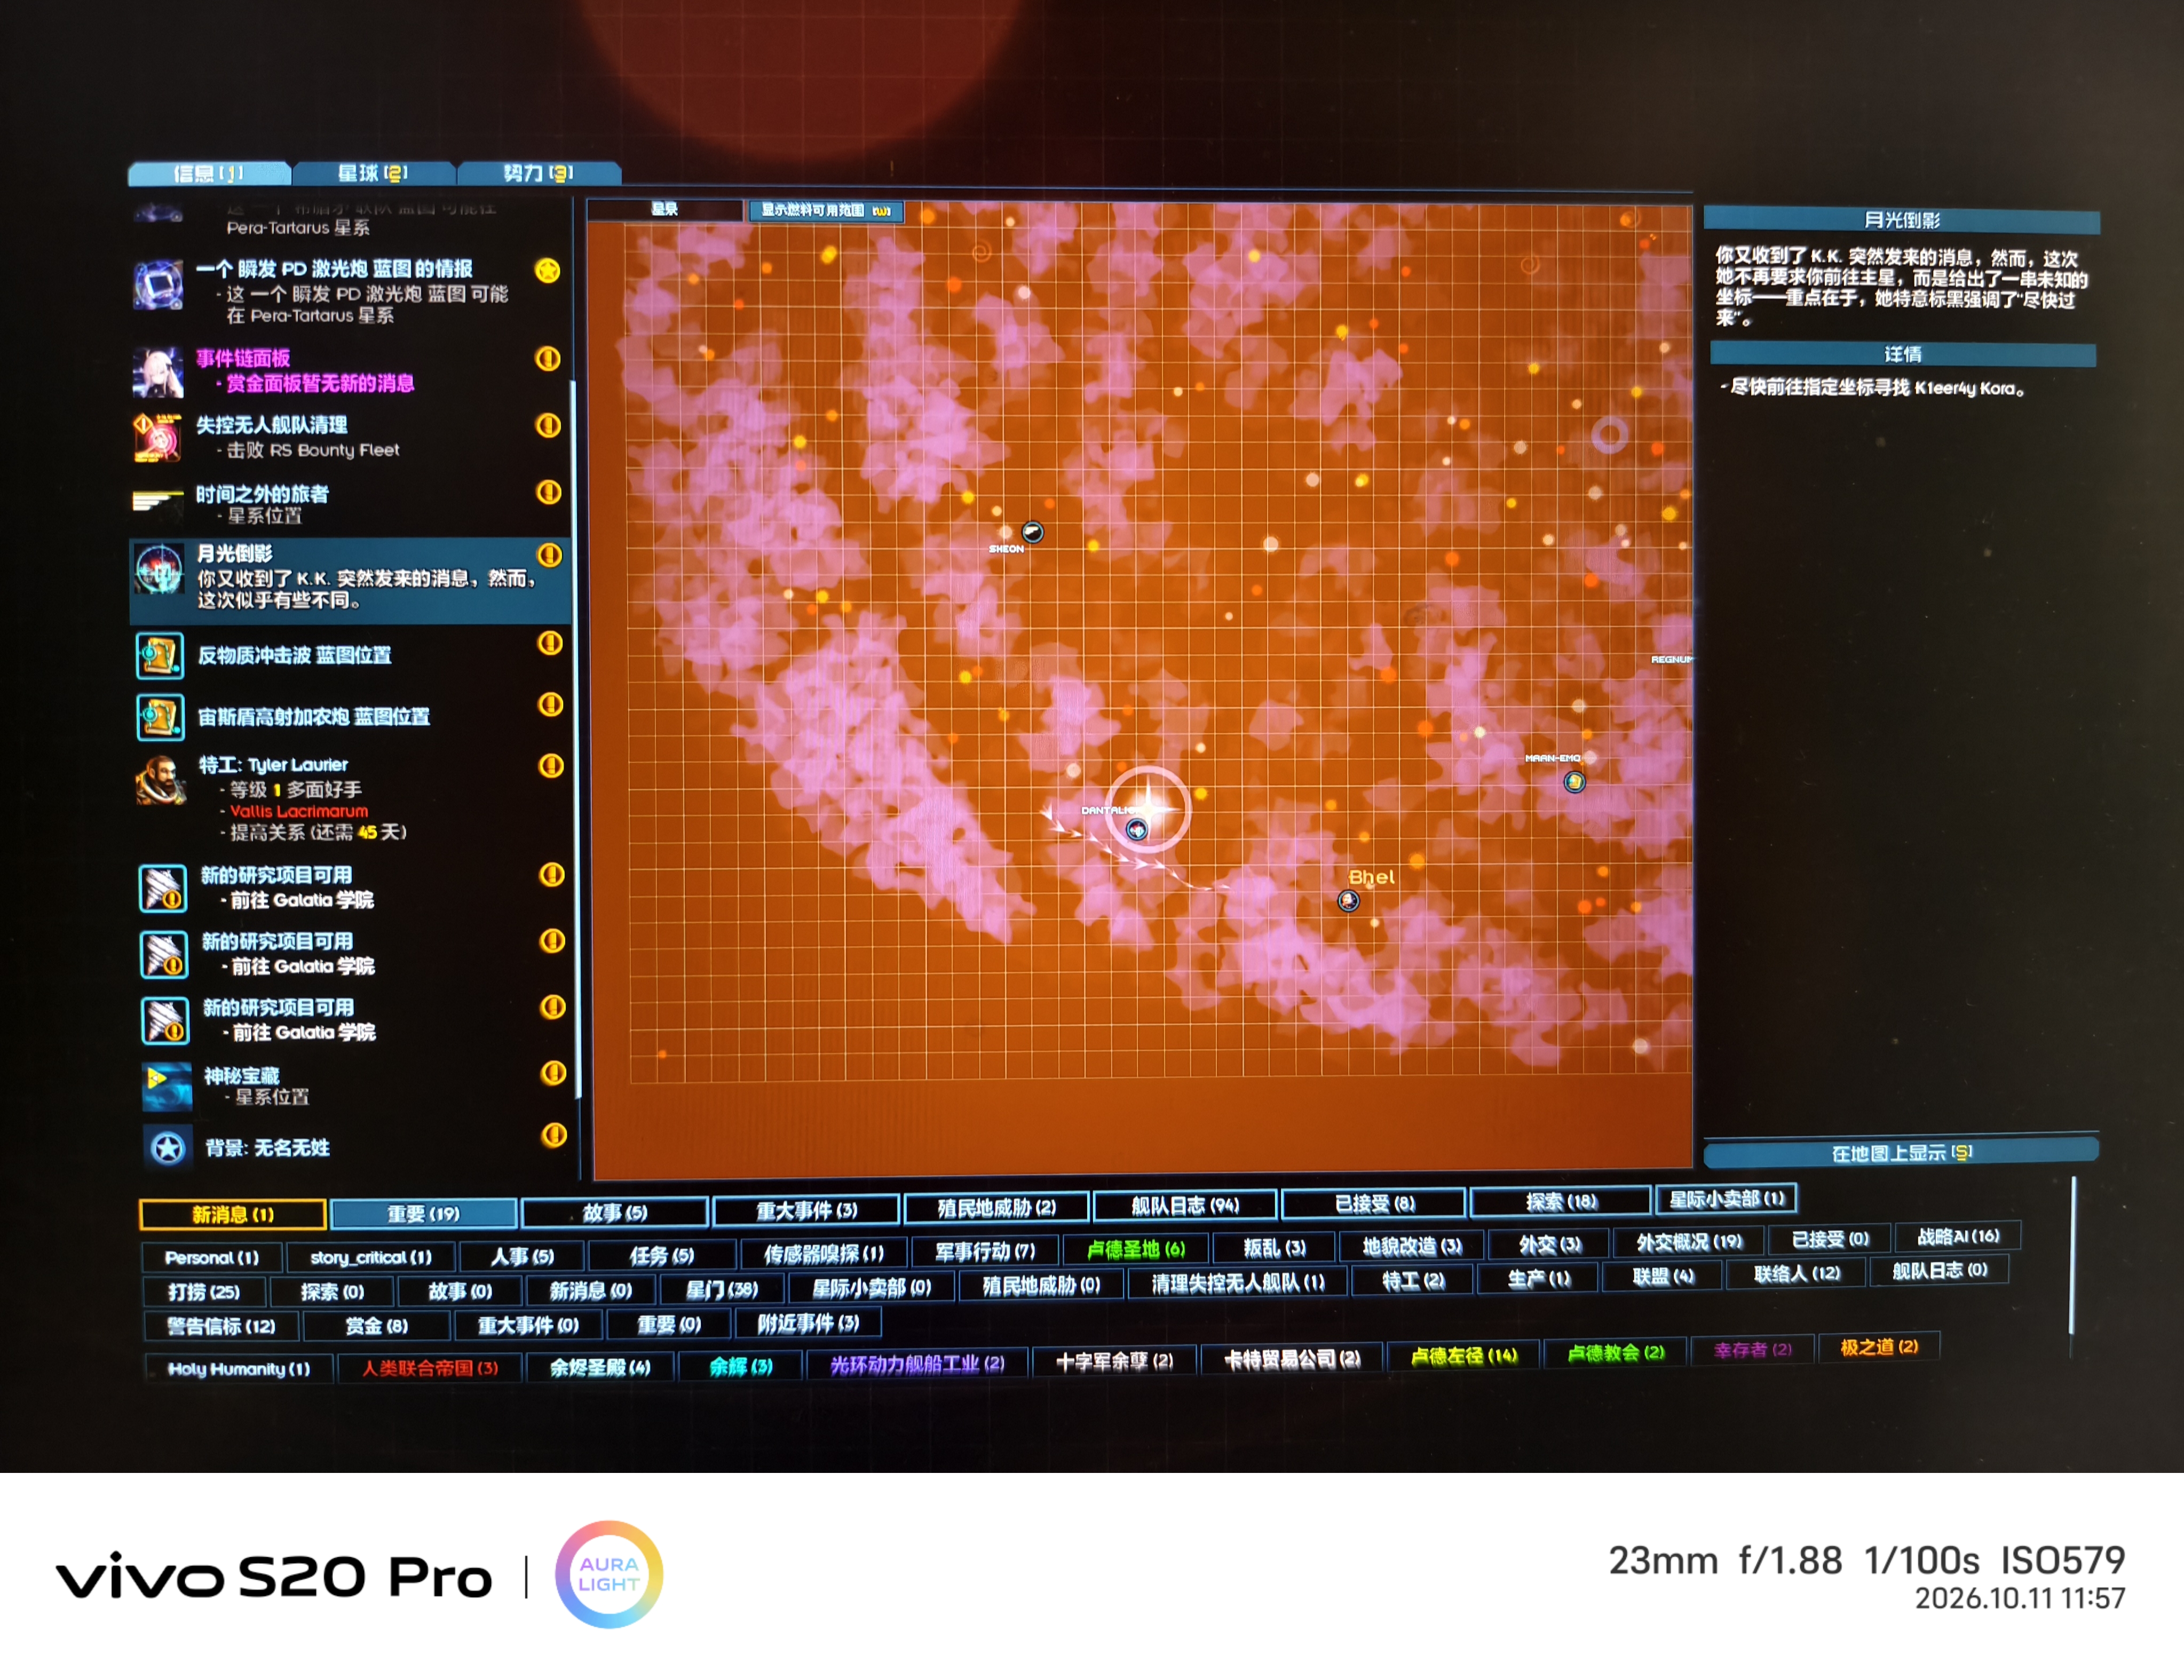Switch to the 势力 tab

(539, 173)
